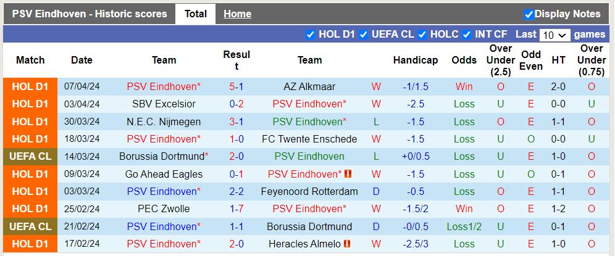
Task: Click the 0-2 SBV Excelsior match score
Action: click(x=236, y=104)
